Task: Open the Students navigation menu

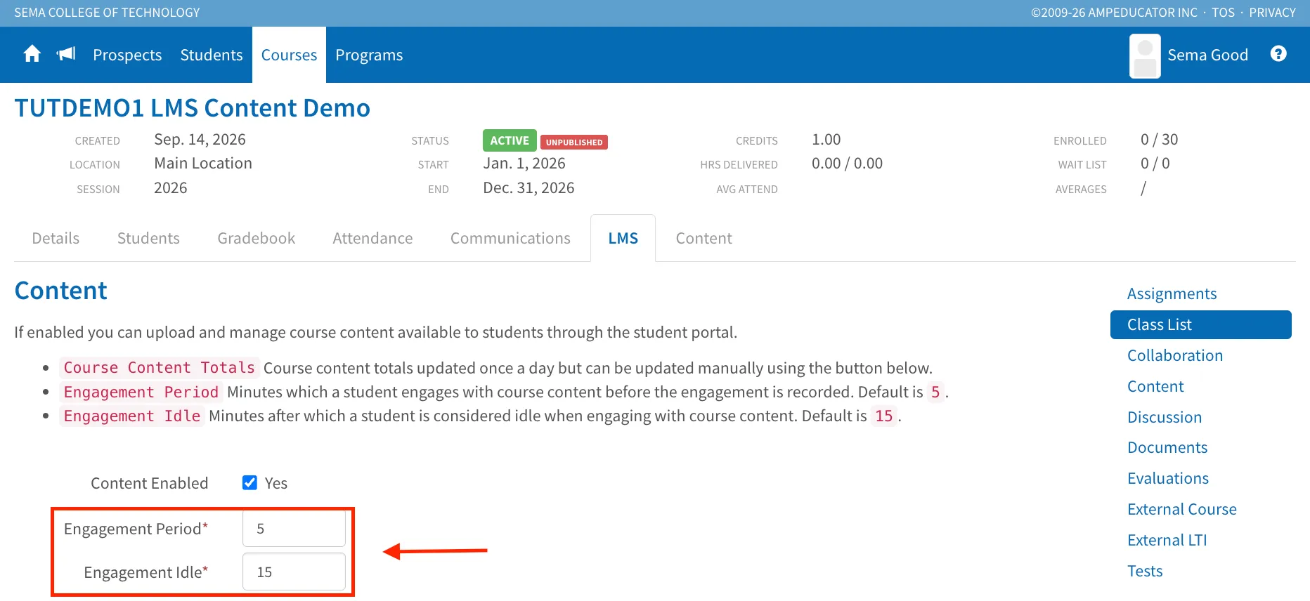Action: 212,55
